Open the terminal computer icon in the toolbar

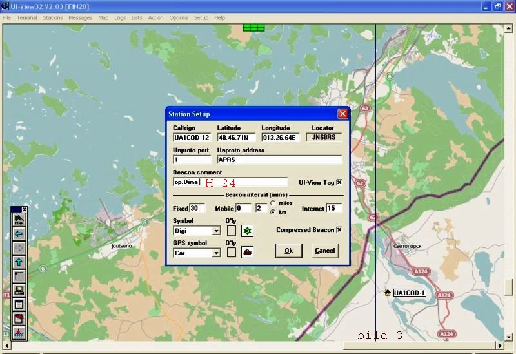[19, 291]
